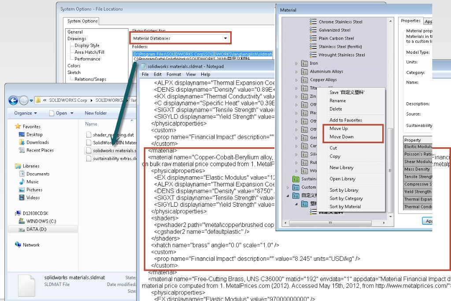Viewport: 451px width, 301px height.
Task: Open Notepad Help menu
Action: 205,74
